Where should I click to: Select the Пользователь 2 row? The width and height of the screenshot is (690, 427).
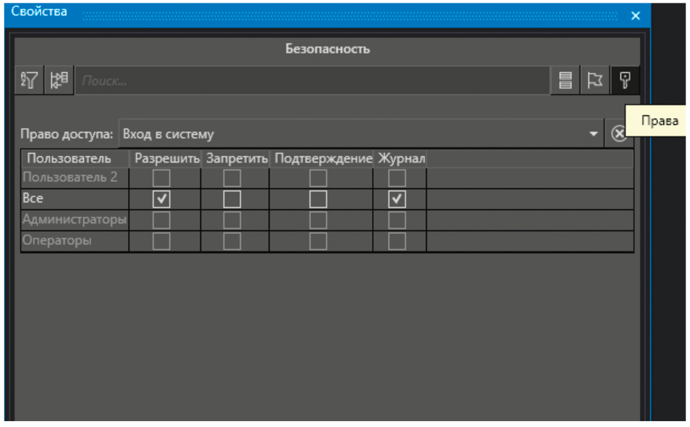(70, 178)
